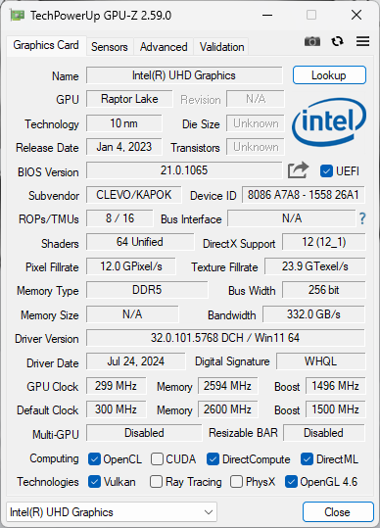Click the Device ID field
The image size is (380, 528).
pos(304,195)
